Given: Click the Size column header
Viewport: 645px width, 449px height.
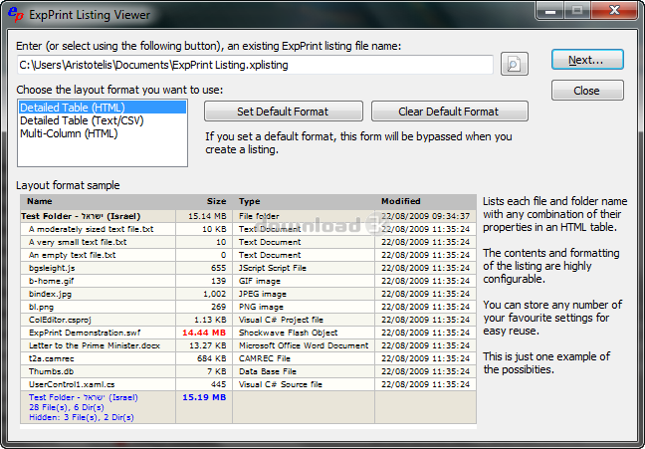Looking at the screenshot, I should click(x=216, y=201).
